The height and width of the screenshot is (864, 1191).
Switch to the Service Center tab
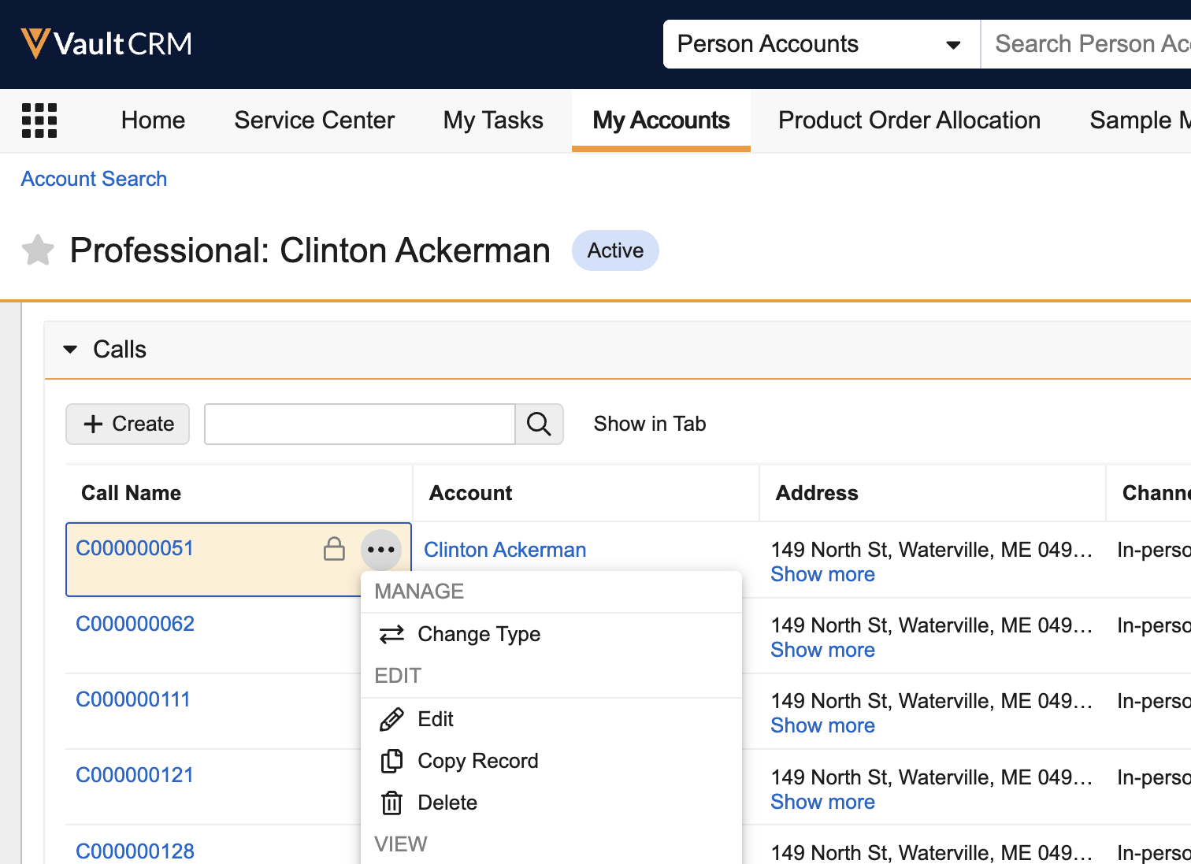[314, 121]
